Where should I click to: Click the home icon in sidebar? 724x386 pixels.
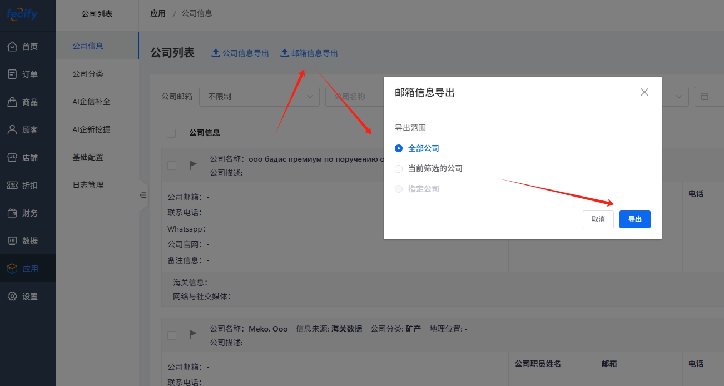[12, 47]
